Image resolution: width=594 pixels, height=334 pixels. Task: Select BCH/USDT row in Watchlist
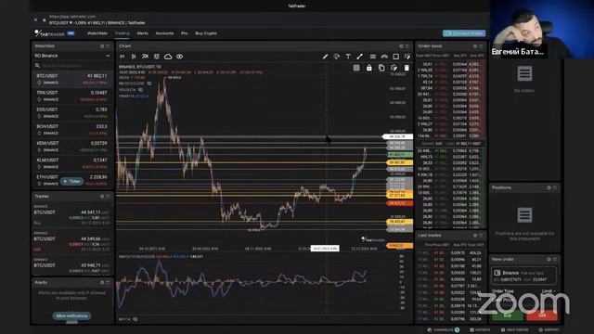[72, 130]
